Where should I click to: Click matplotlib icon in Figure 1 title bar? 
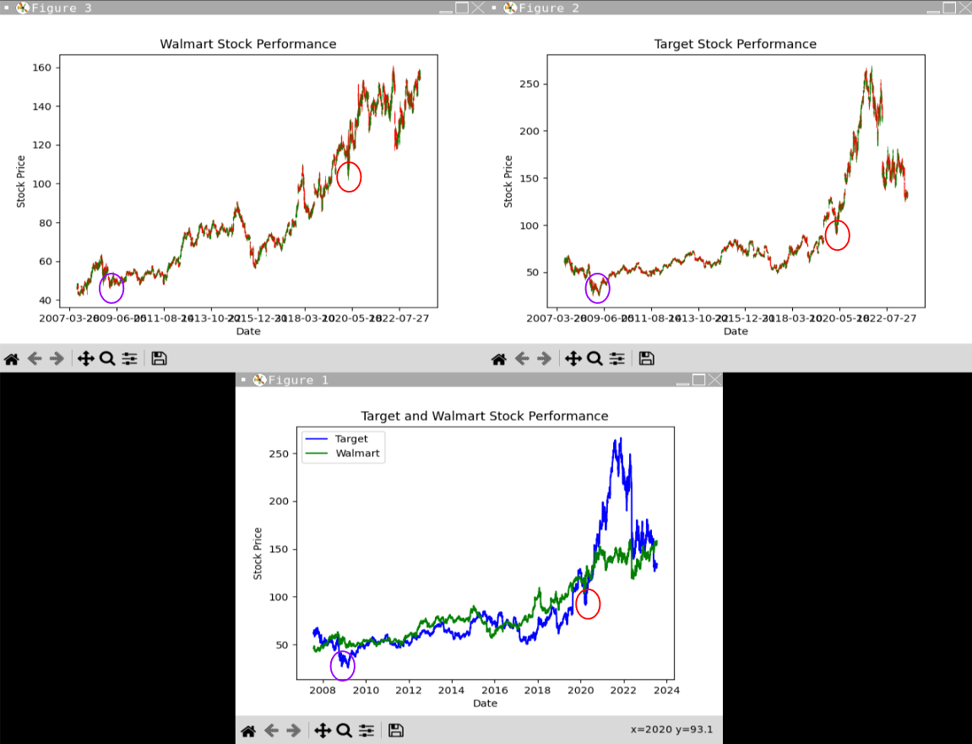pos(260,379)
